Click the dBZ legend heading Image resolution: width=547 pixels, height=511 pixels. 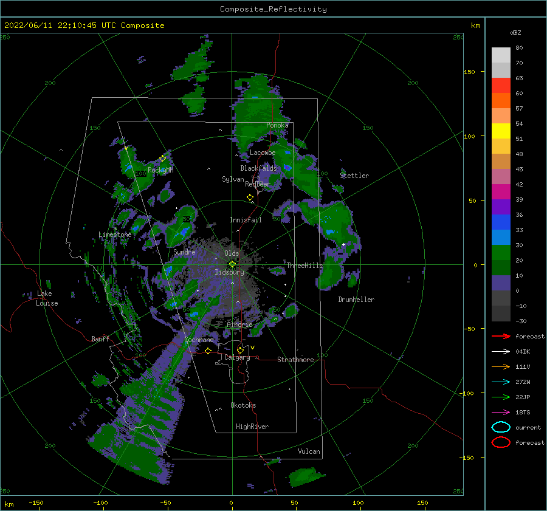tap(515, 33)
